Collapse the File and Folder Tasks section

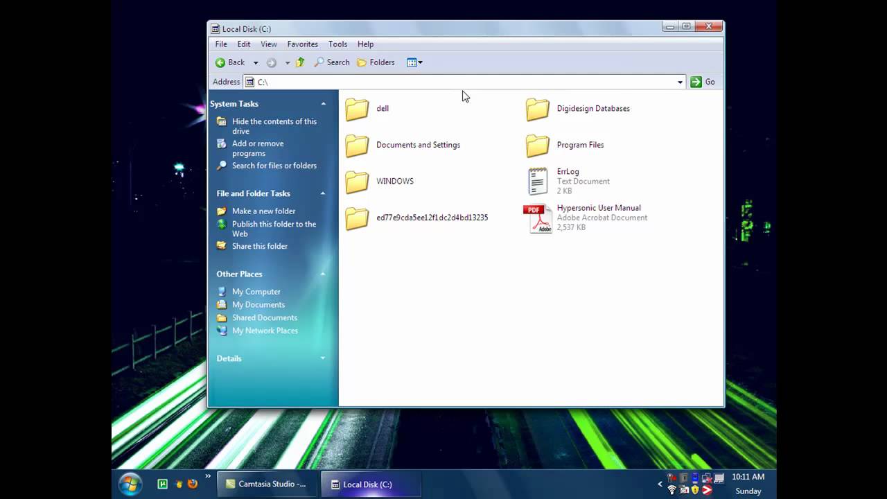pos(323,193)
